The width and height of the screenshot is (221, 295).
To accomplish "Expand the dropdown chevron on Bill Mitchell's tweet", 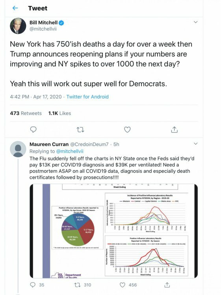I will point(195,22).
